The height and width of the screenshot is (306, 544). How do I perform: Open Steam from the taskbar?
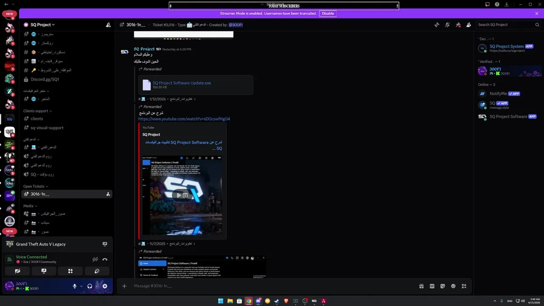click(277, 301)
